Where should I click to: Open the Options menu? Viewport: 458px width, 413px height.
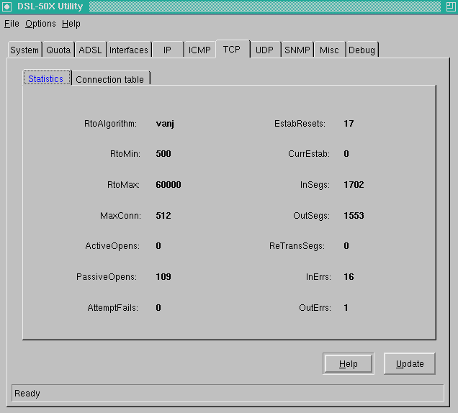pos(40,24)
